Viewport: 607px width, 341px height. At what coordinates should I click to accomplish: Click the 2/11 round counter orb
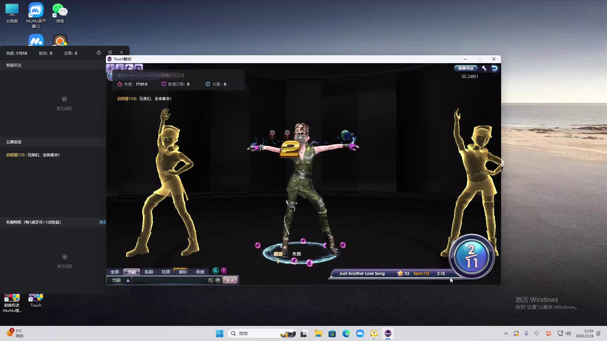click(x=471, y=256)
